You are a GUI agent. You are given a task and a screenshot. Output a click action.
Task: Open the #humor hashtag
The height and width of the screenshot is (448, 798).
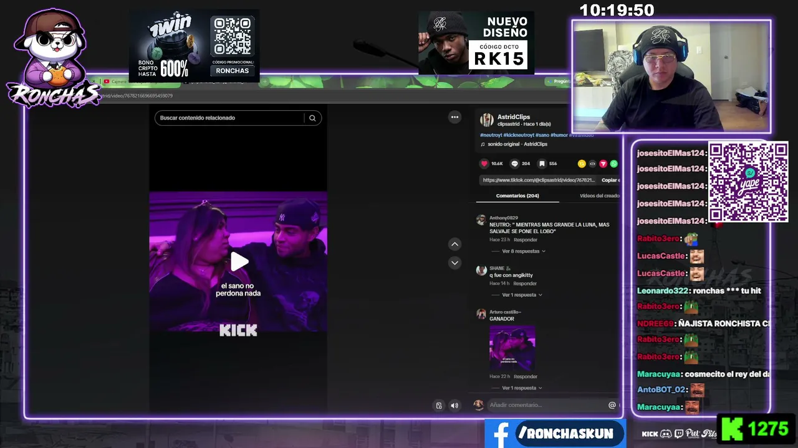pos(559,135)
